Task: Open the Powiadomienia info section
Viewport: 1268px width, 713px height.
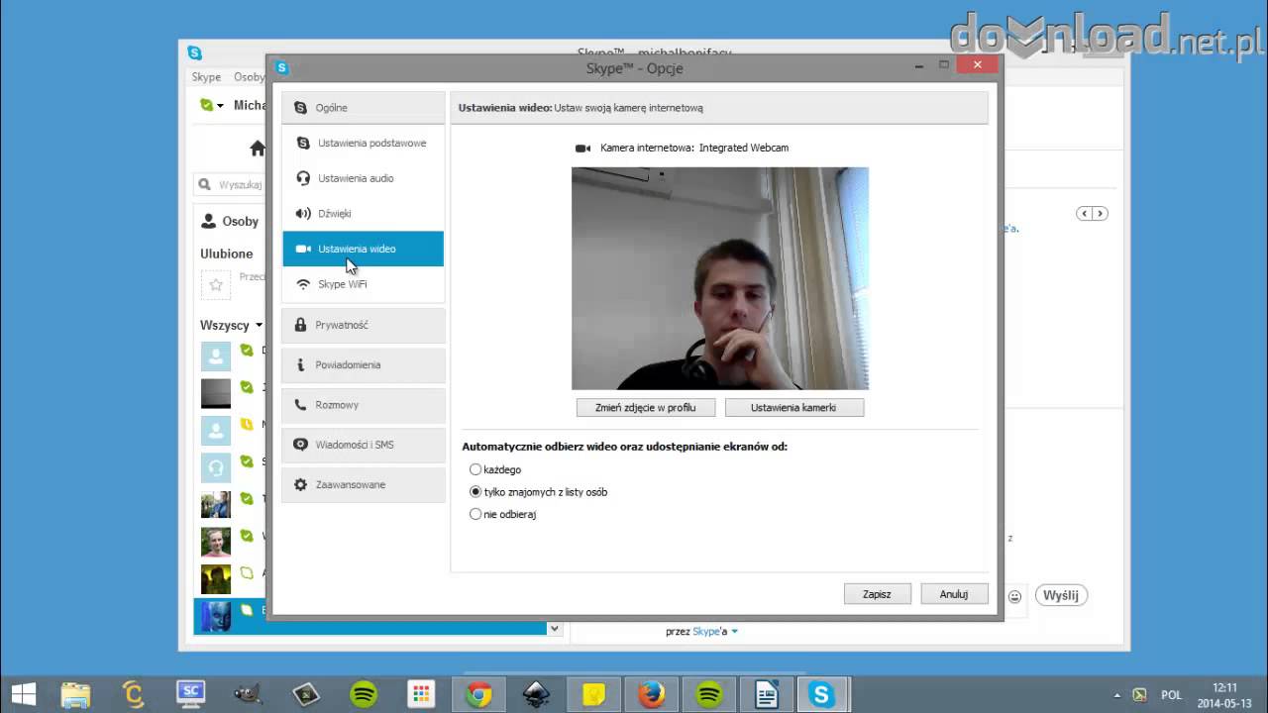Action: coord(363,364)
